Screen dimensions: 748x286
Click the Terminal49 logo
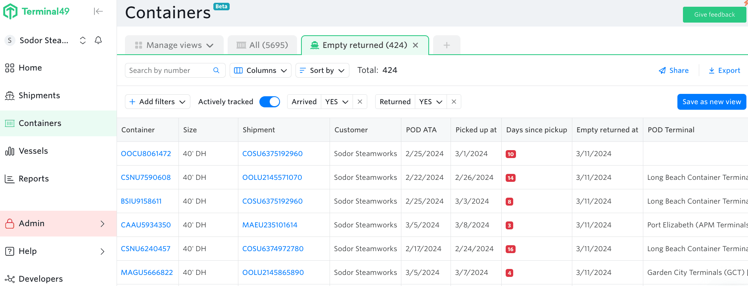36,11
